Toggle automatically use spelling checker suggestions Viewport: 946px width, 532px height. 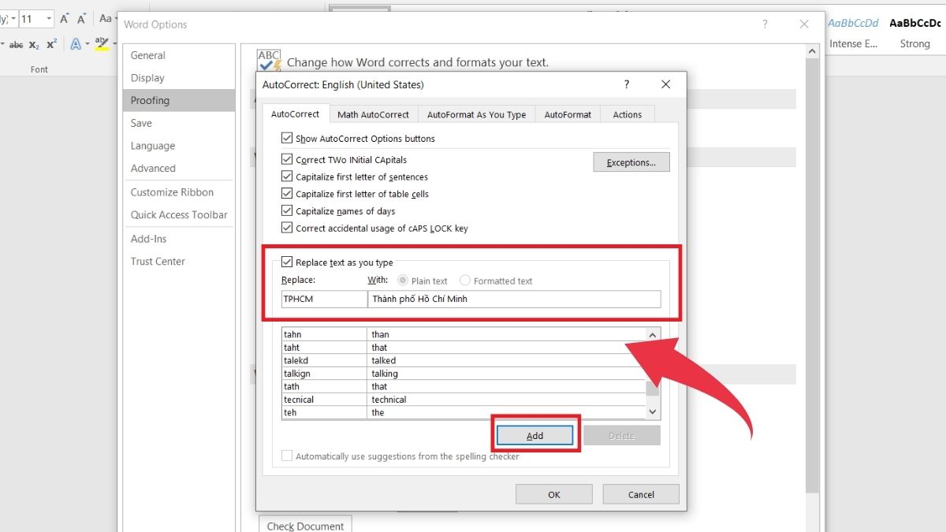pos(287,456)
